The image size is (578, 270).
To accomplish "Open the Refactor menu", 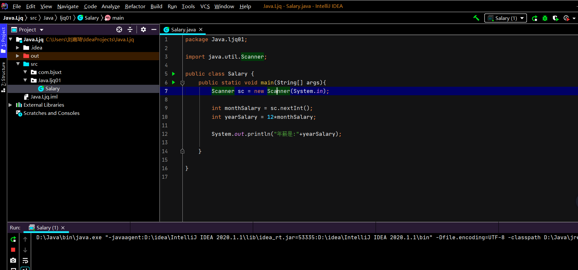I will coord(135,6).
